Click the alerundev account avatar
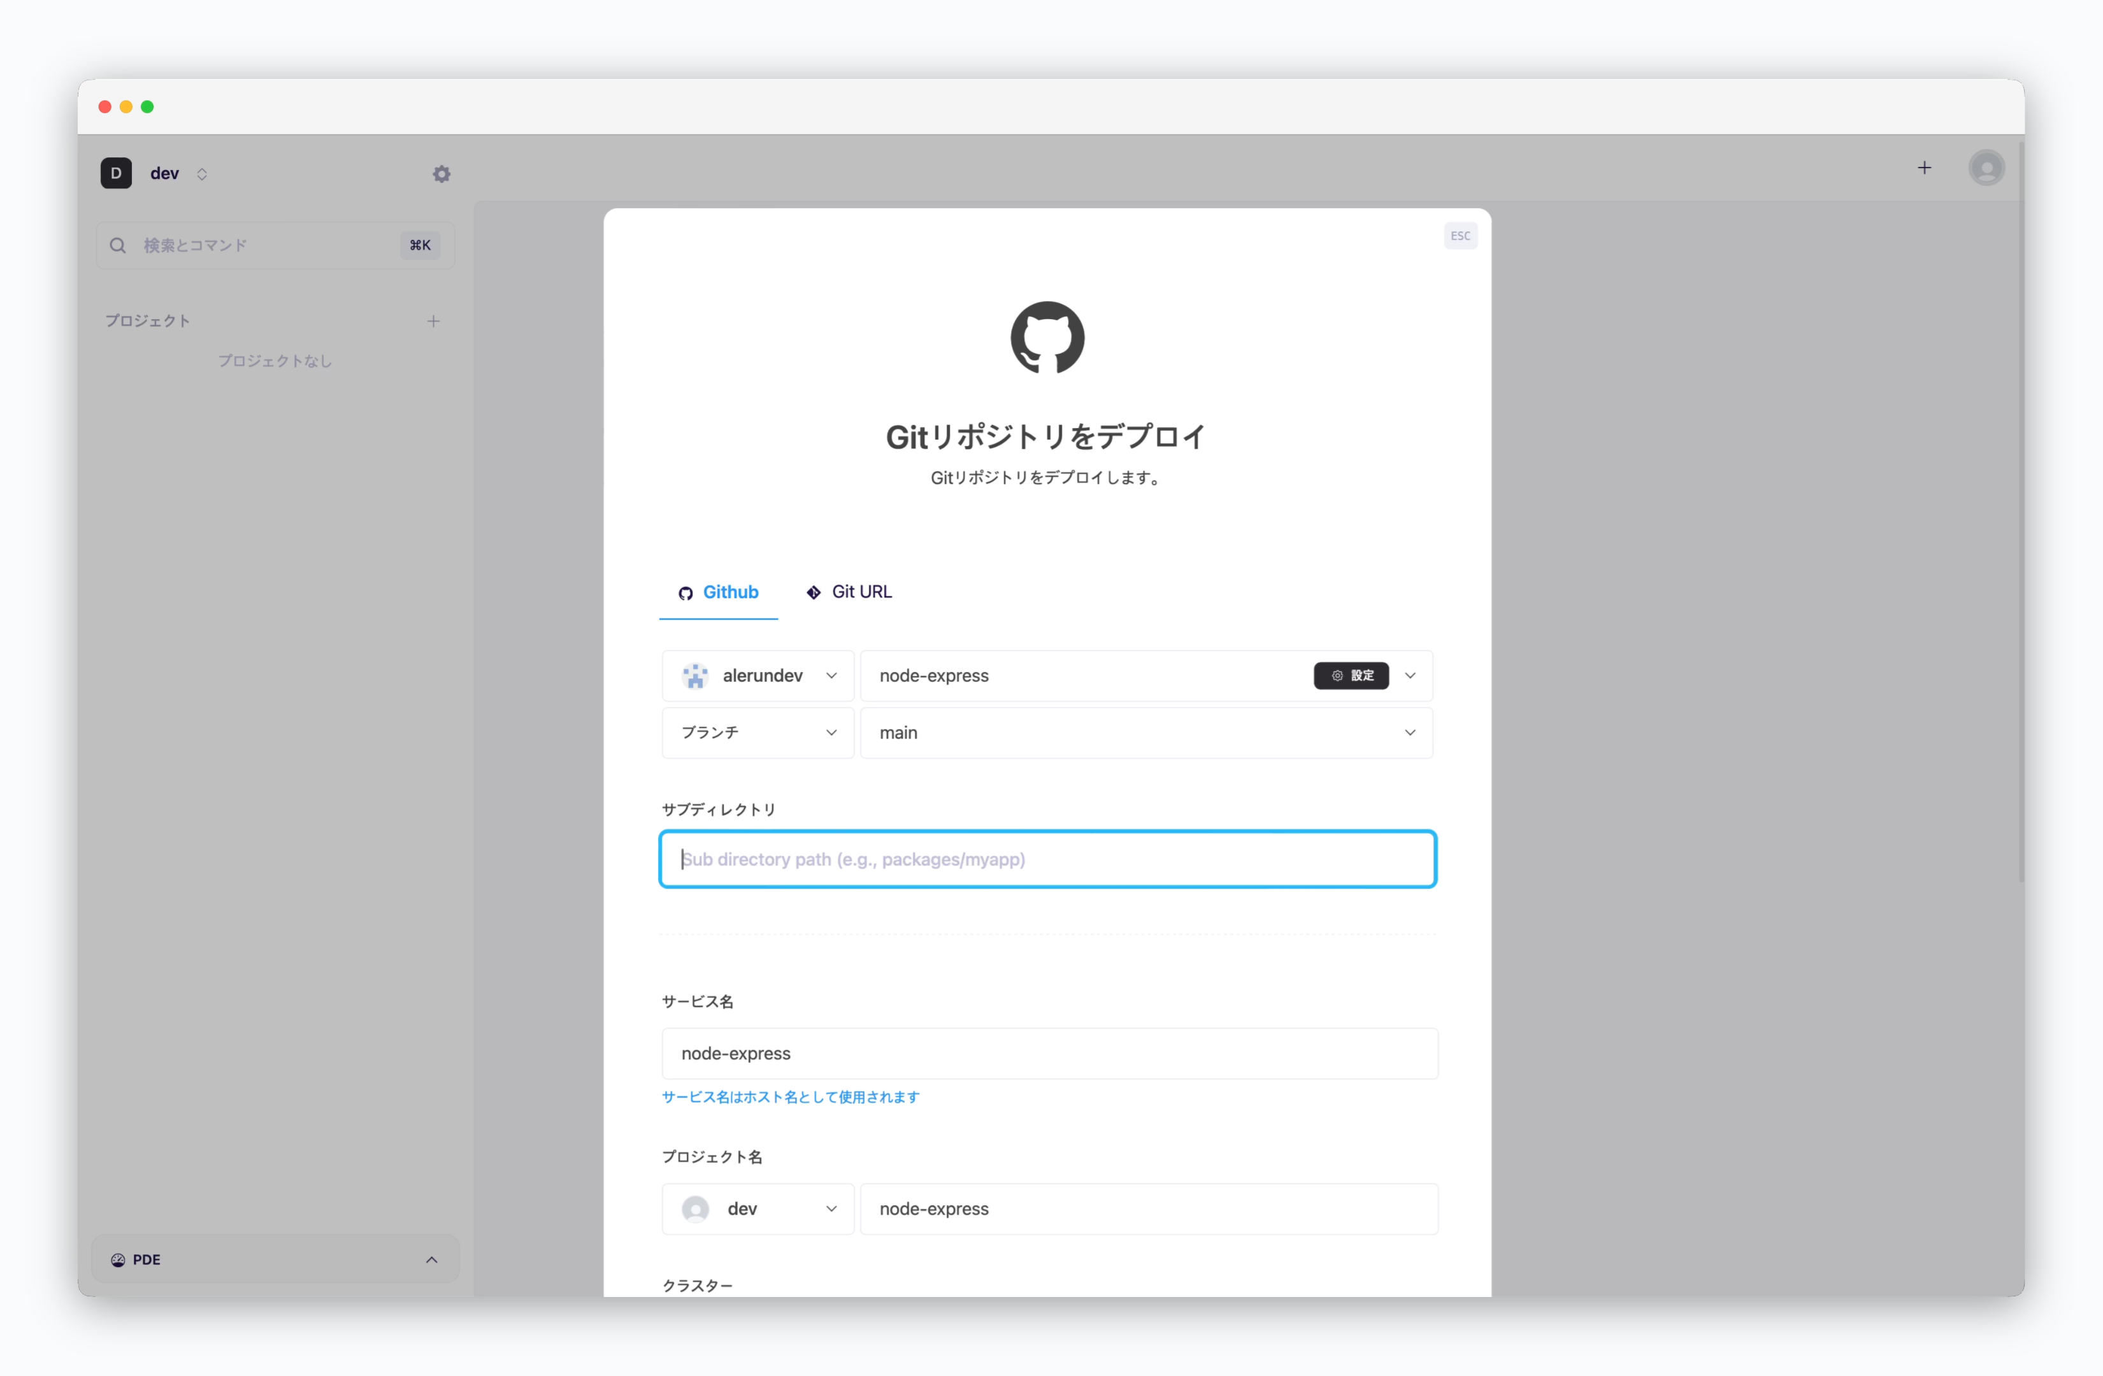Screen dimensions: 2103x1376 696,676
